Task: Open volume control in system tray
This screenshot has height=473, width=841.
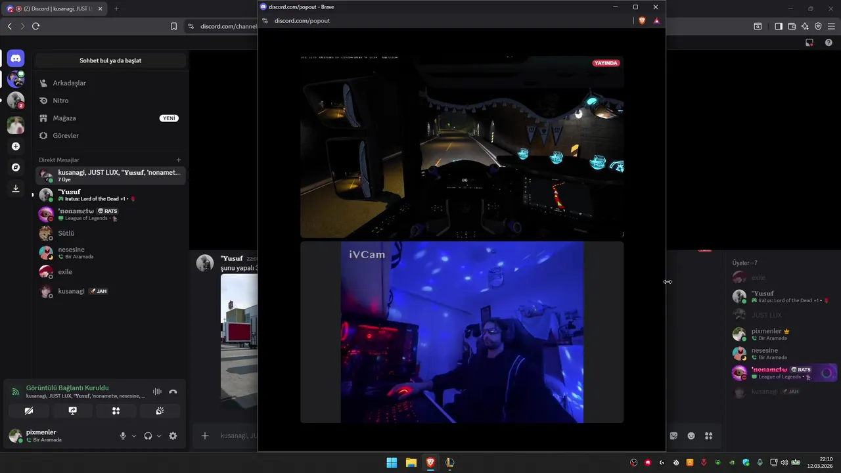Action: [784, 462]
